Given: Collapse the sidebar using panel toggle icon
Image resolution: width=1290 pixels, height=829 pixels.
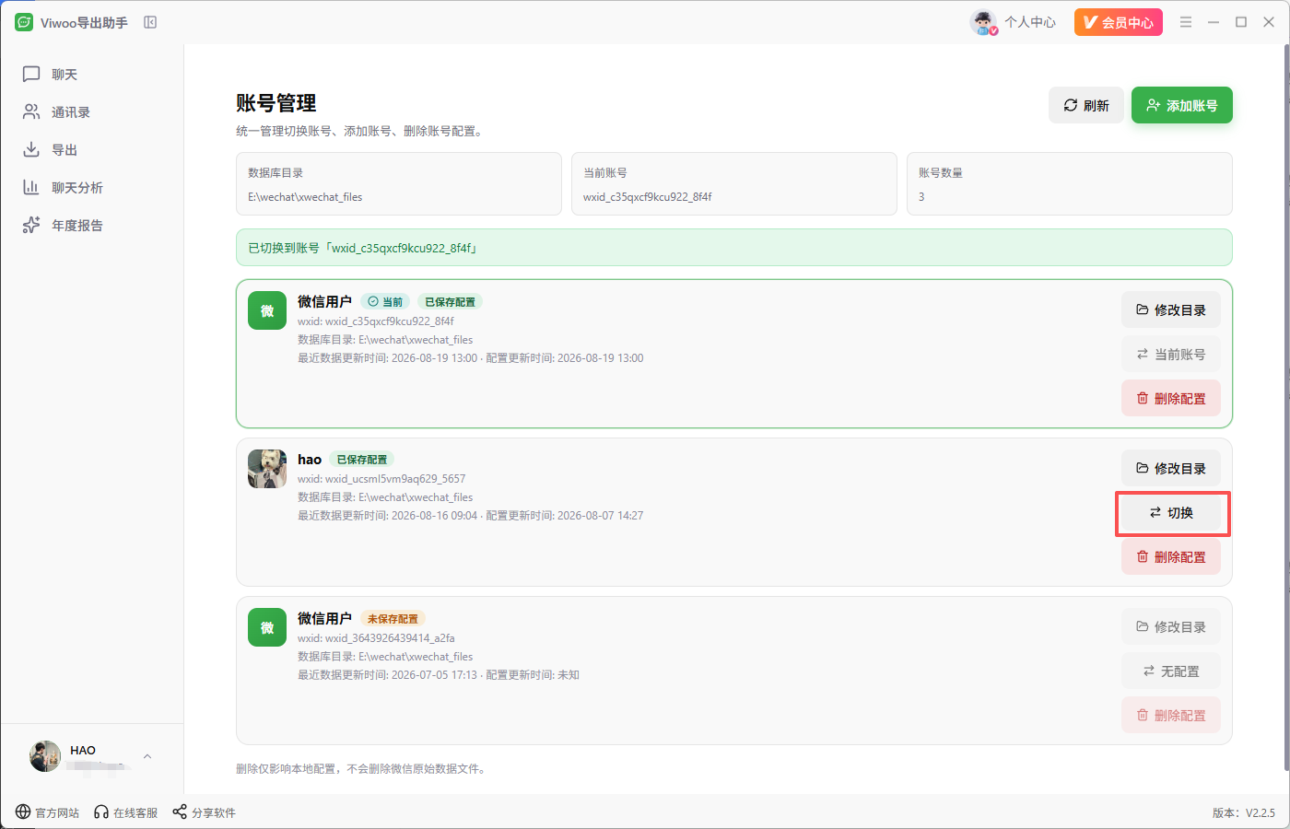Looking at the screenshot, I should pos(150,22).
